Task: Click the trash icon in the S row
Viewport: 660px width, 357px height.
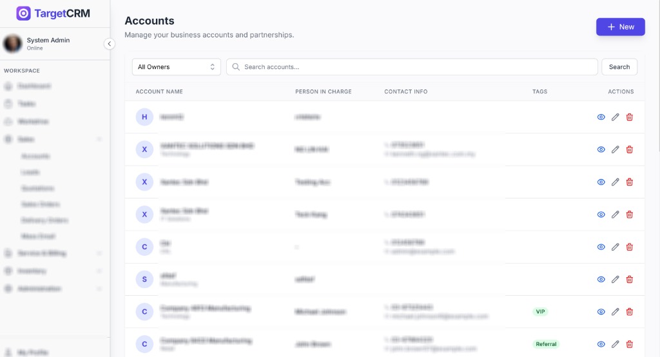Action: [x=630, y=280]
